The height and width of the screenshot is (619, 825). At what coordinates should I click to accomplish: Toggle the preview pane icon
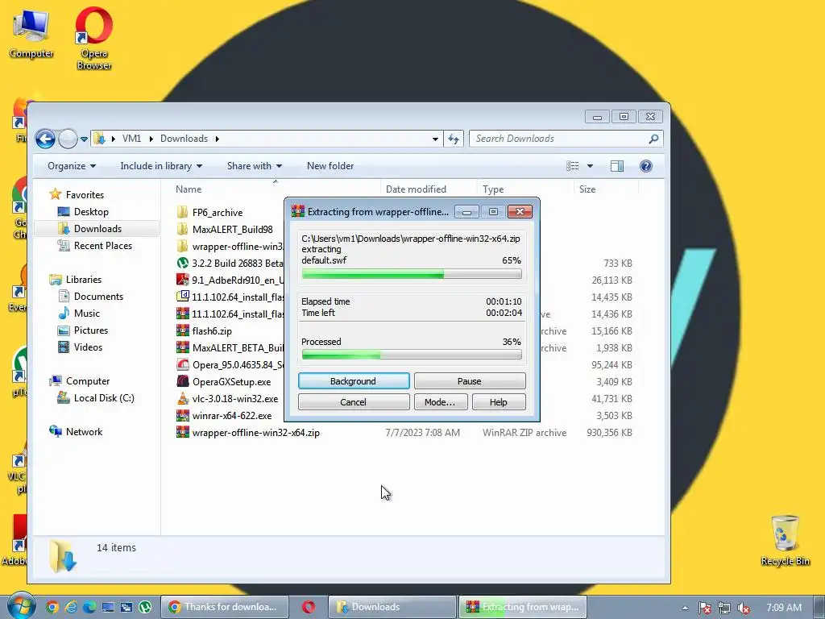tap(616, 166)
